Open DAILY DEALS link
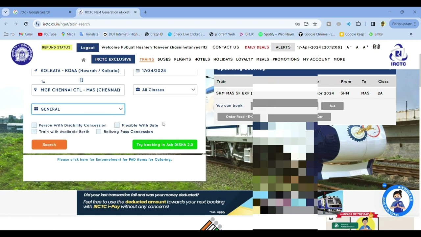This screenshot has width=421, height=237. pos(257,47)
